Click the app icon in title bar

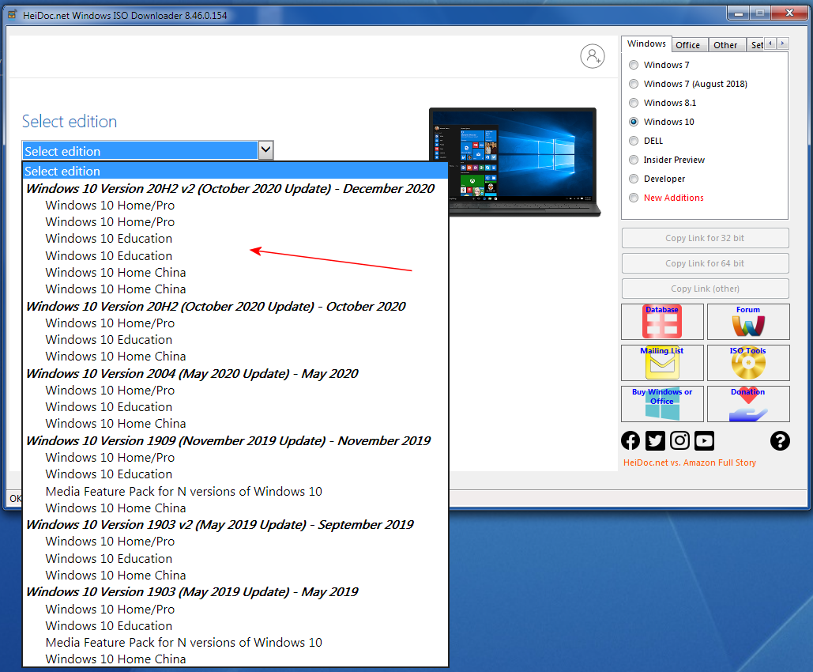point(13,14)
